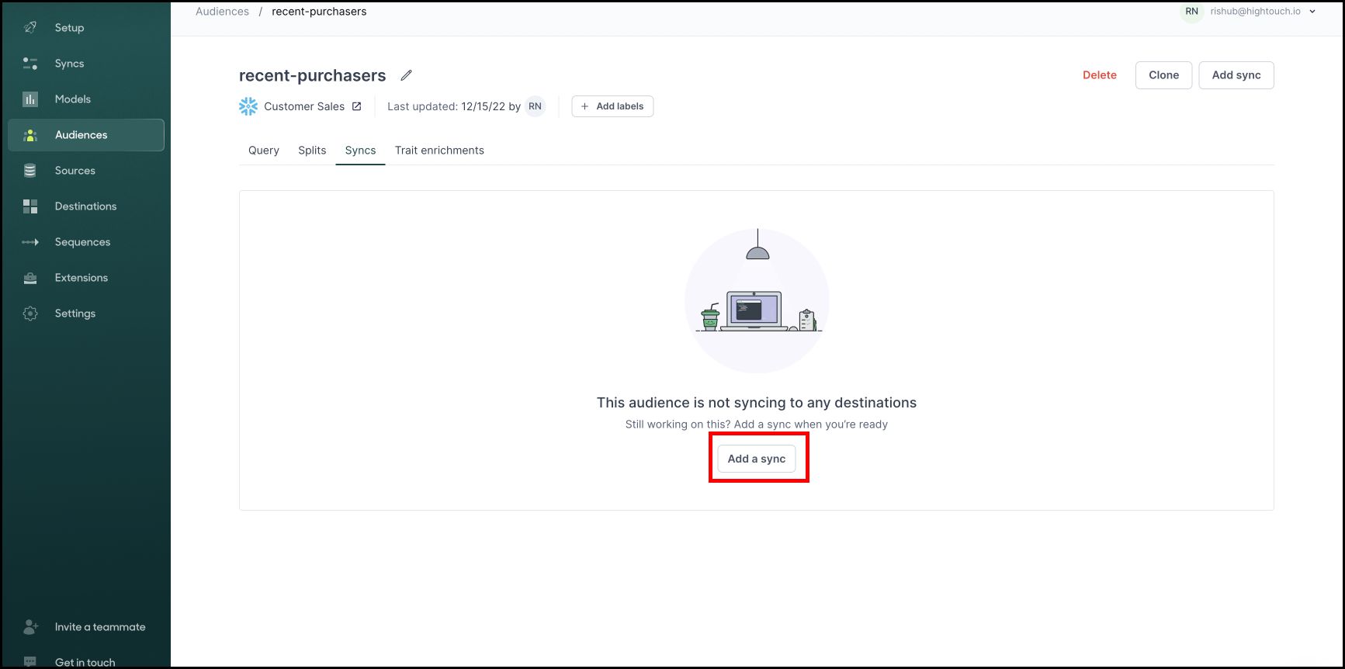Open Extensions via the briefcase icon
This screenshot has height=669, width=1345.
click(x=30, y=278)
